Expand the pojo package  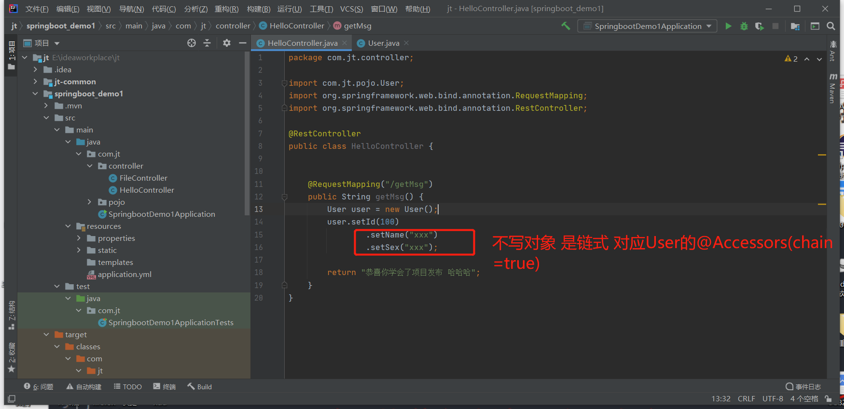[89, 202]
